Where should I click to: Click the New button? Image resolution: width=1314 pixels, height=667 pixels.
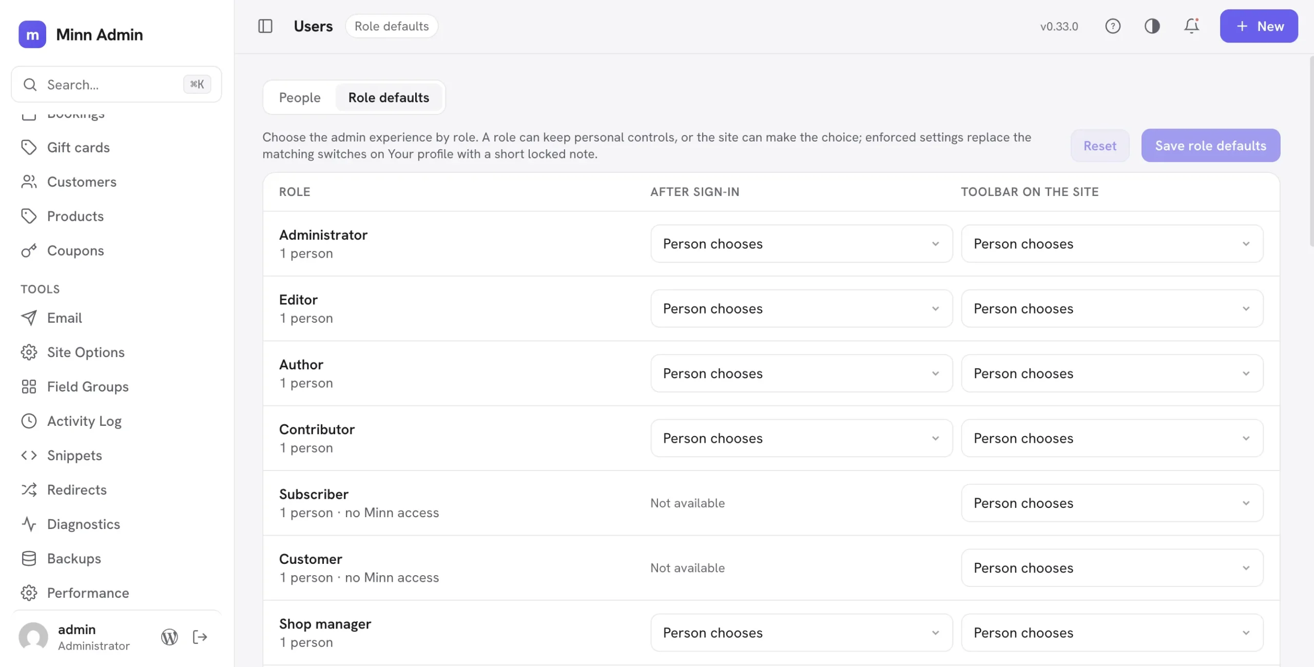coord(1259,26)
